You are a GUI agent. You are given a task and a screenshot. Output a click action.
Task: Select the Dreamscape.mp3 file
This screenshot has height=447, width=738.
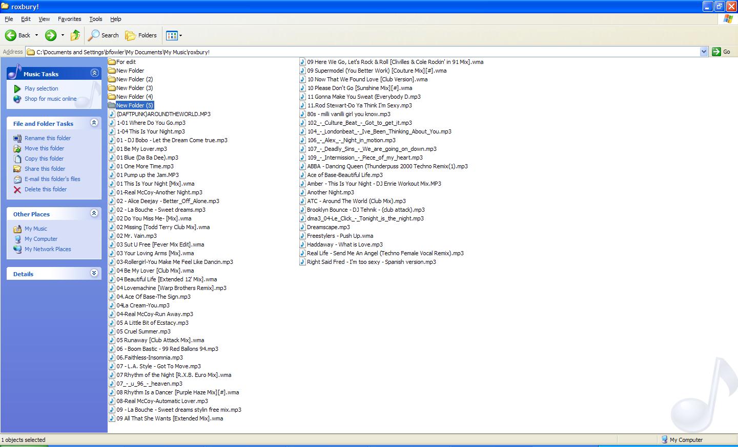(x=328, y=227)
